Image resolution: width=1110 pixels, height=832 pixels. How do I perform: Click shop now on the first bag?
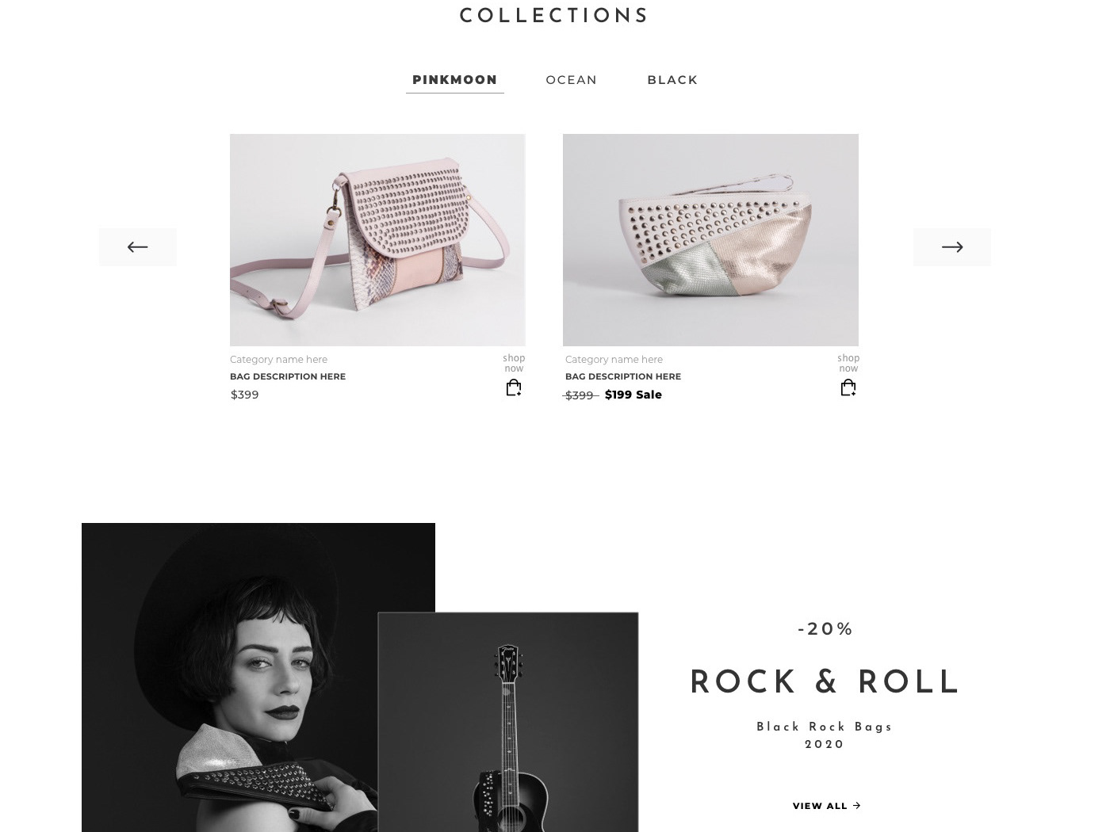click(514, 363)
